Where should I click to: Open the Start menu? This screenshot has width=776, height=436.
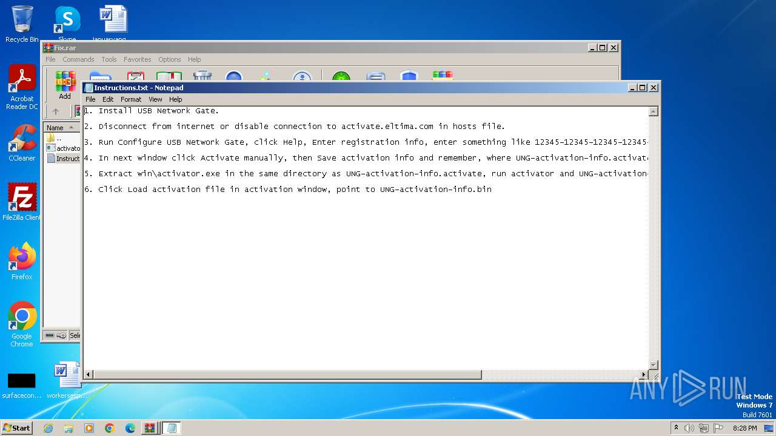tap(16, 428)
